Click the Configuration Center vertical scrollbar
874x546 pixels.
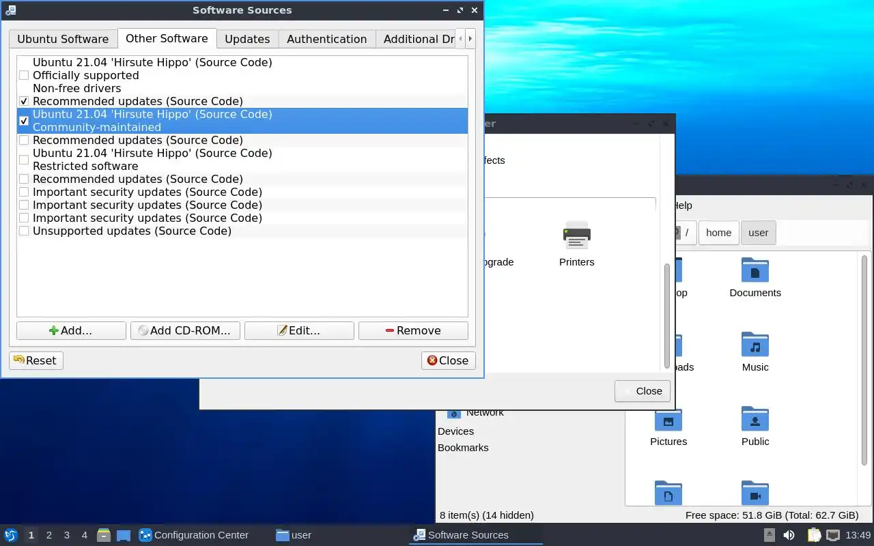(667, 316)
